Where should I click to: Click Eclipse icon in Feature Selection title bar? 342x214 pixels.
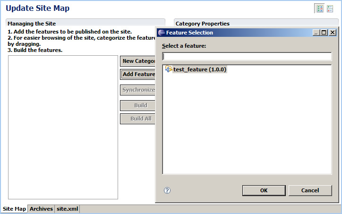point(162,33)
